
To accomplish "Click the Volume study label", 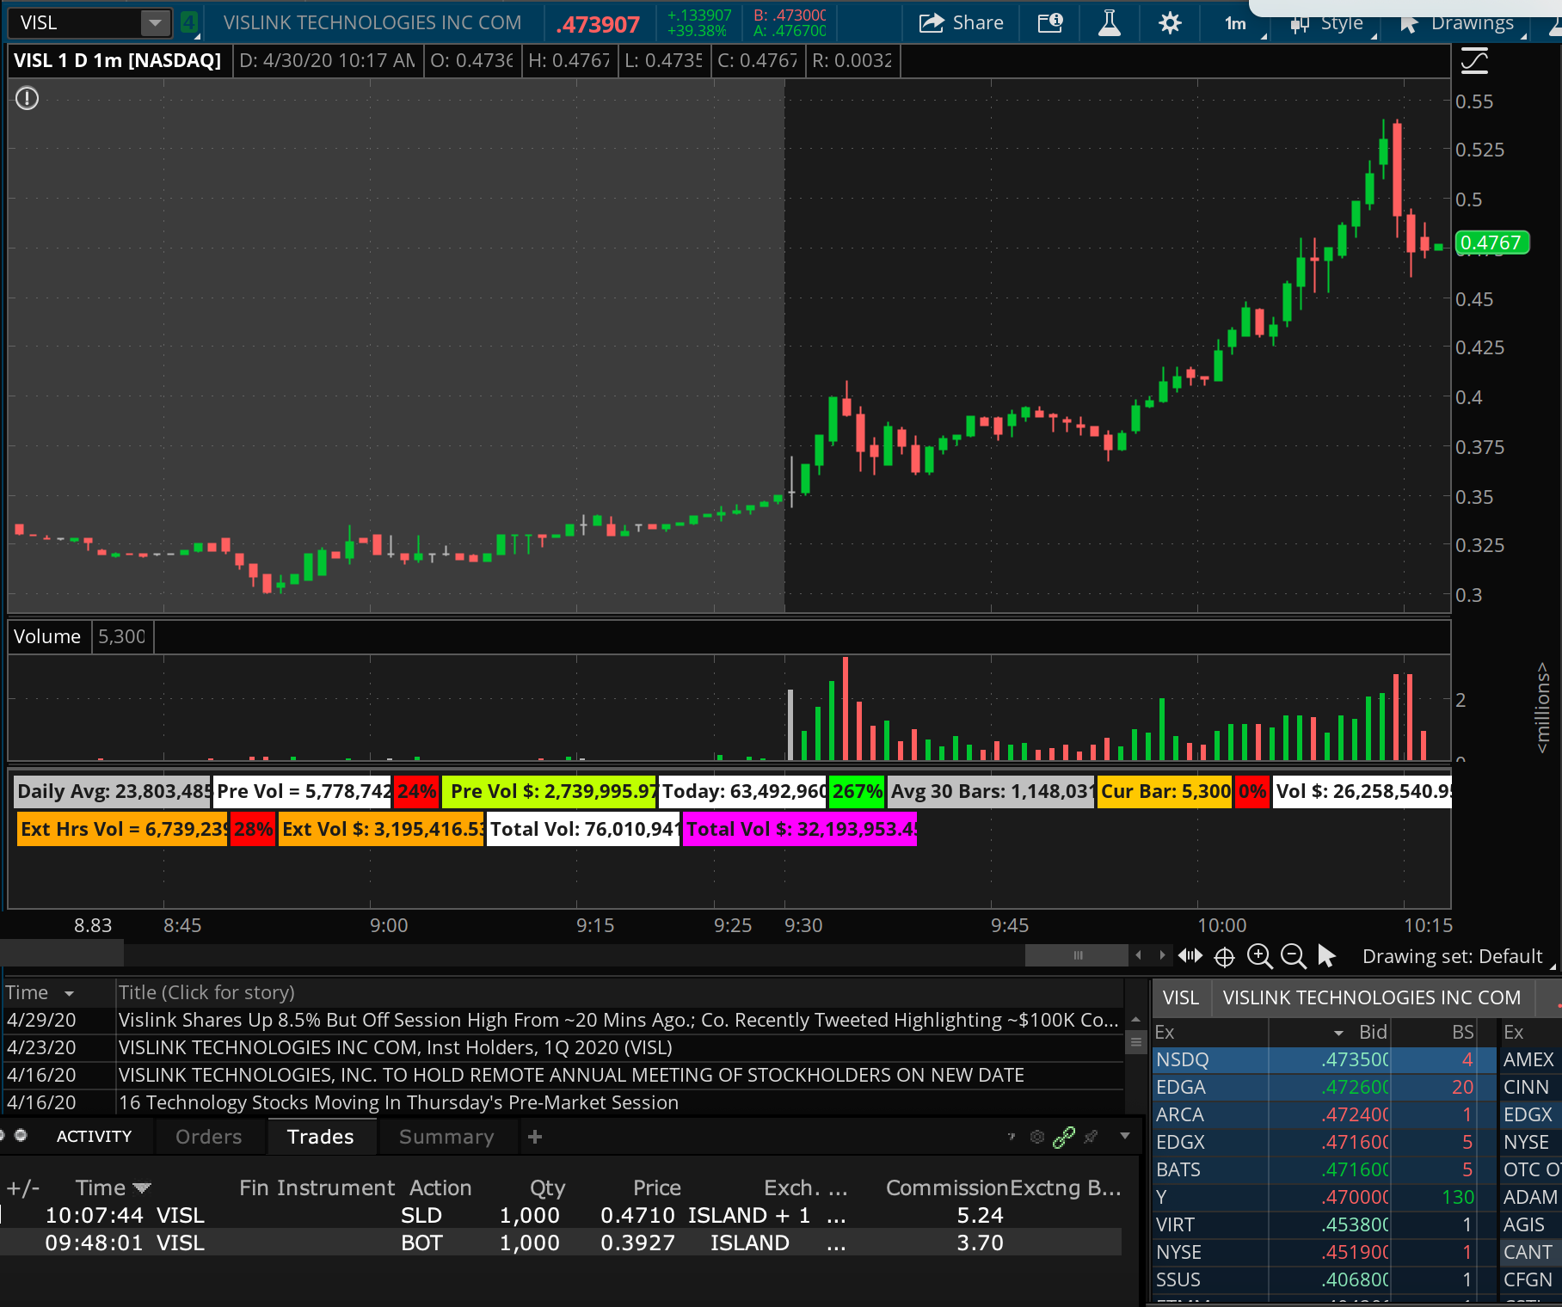I will tap(47, 636).
